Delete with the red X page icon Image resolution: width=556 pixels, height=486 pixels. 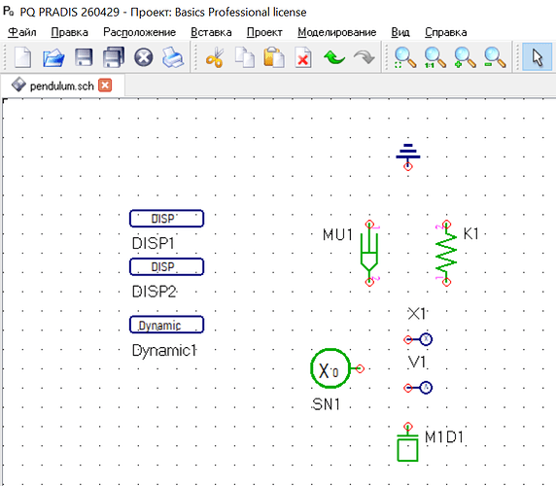pos(303,57)
